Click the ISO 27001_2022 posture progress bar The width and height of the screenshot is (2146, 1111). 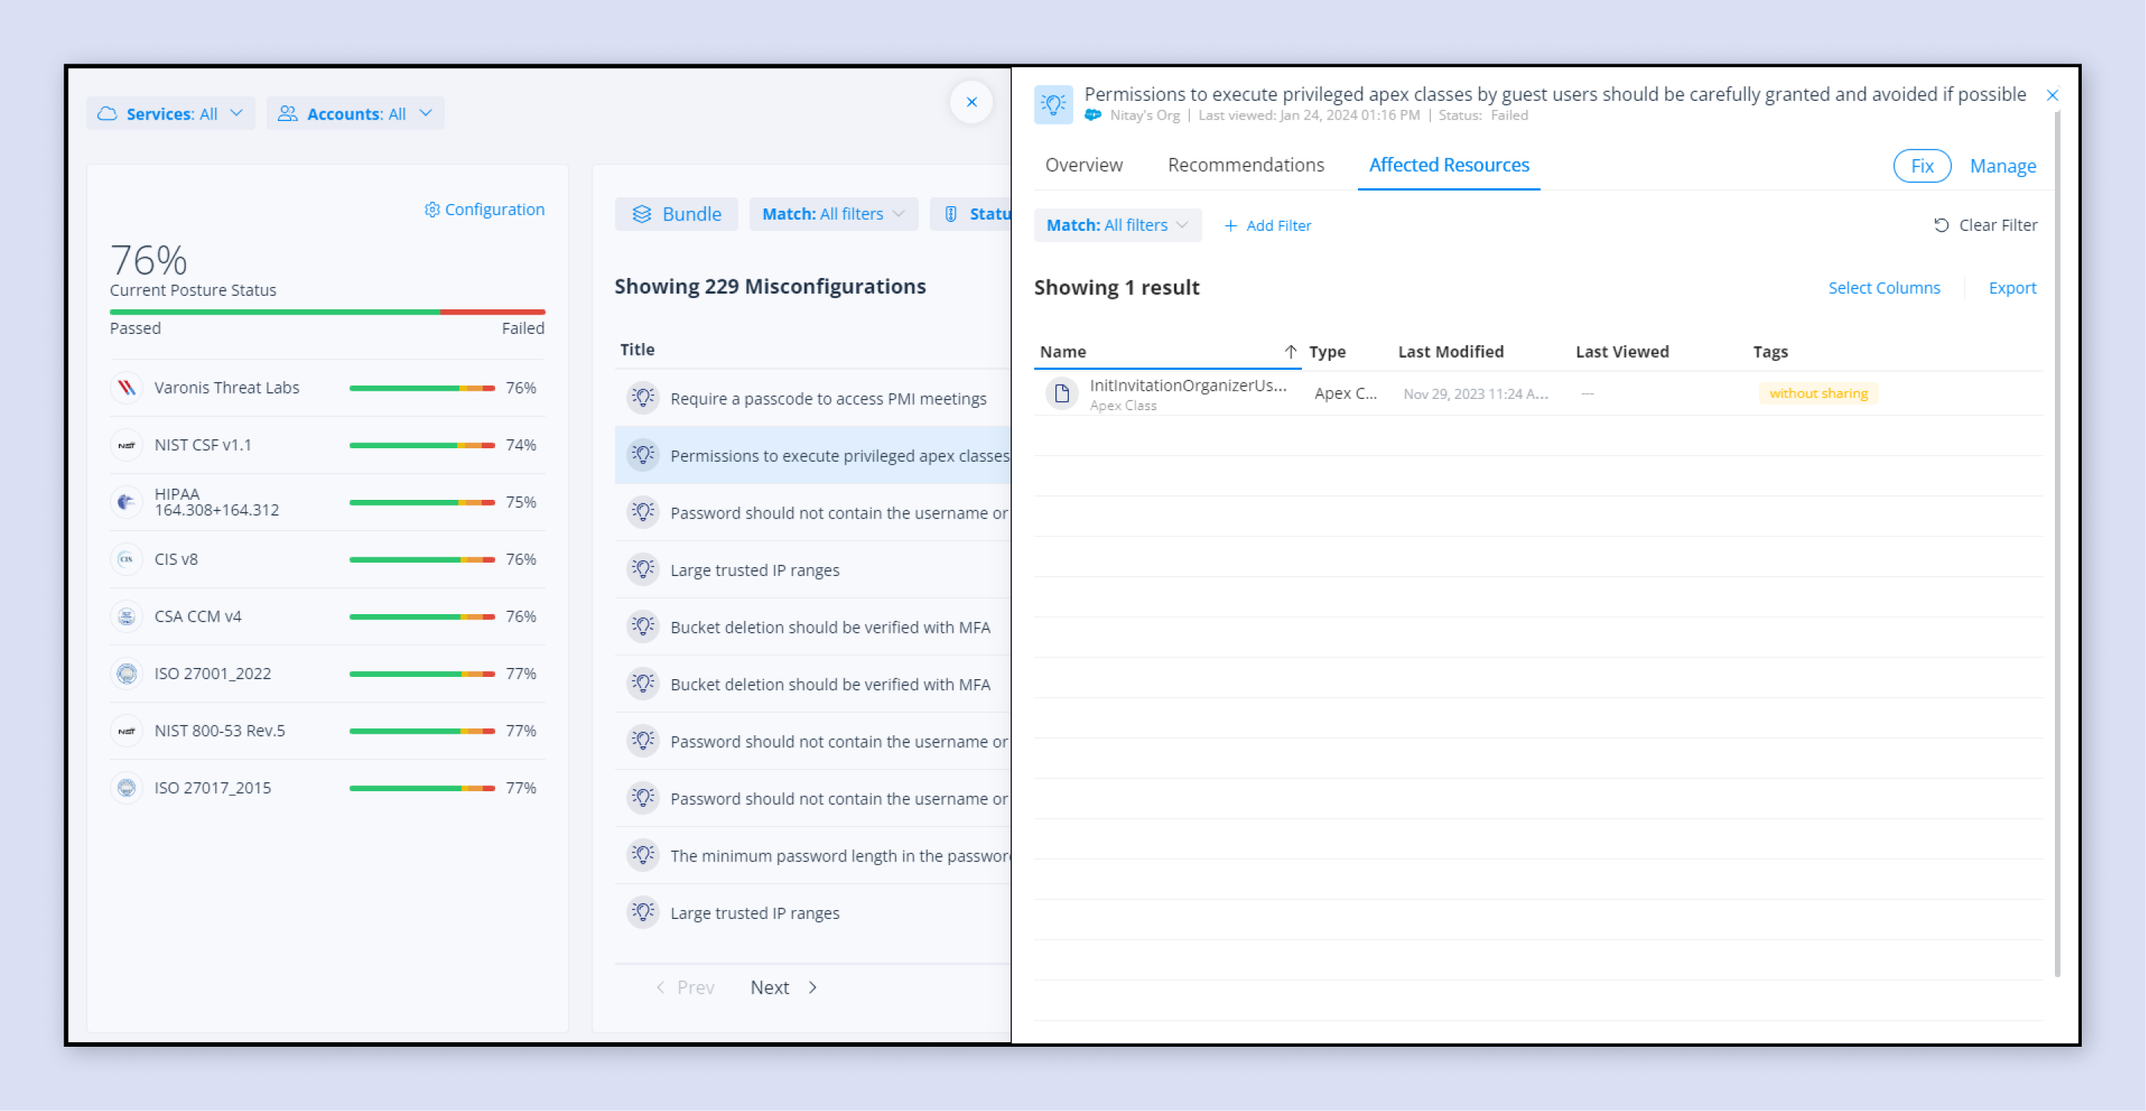pos(421,673)
